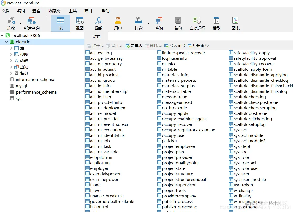Select the governordealbreakrule table
The height and width of the screenshot is (212, 293).
(110, 201)
